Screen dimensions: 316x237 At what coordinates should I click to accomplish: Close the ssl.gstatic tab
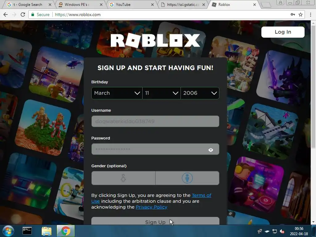point(204,4)
